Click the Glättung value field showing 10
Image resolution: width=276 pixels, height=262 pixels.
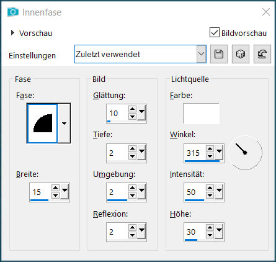pyautogui.click(x=117, y=113)
